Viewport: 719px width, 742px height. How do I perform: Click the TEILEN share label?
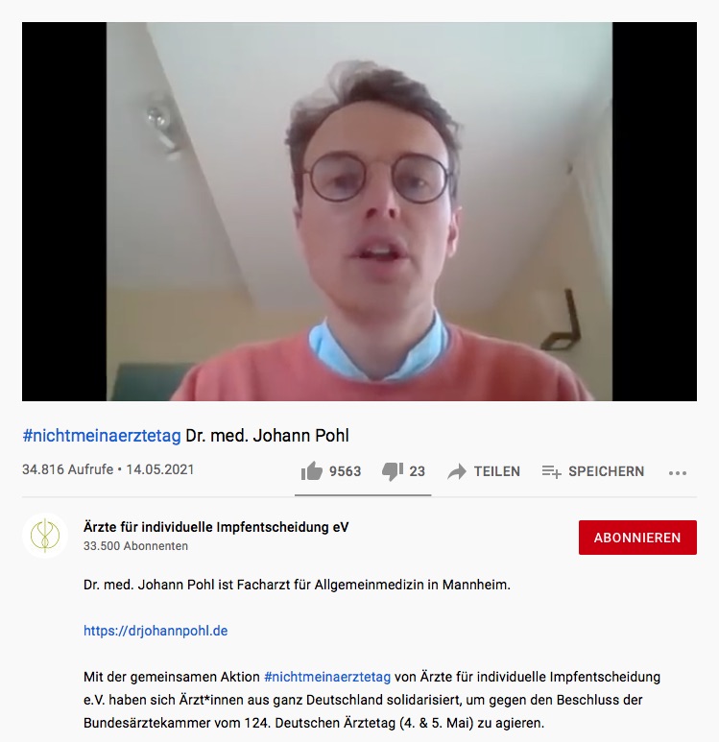[497, 471]
